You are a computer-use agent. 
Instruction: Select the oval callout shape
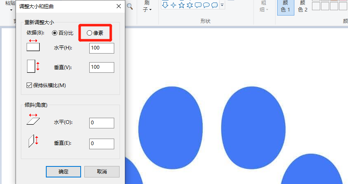pos(206,5)
